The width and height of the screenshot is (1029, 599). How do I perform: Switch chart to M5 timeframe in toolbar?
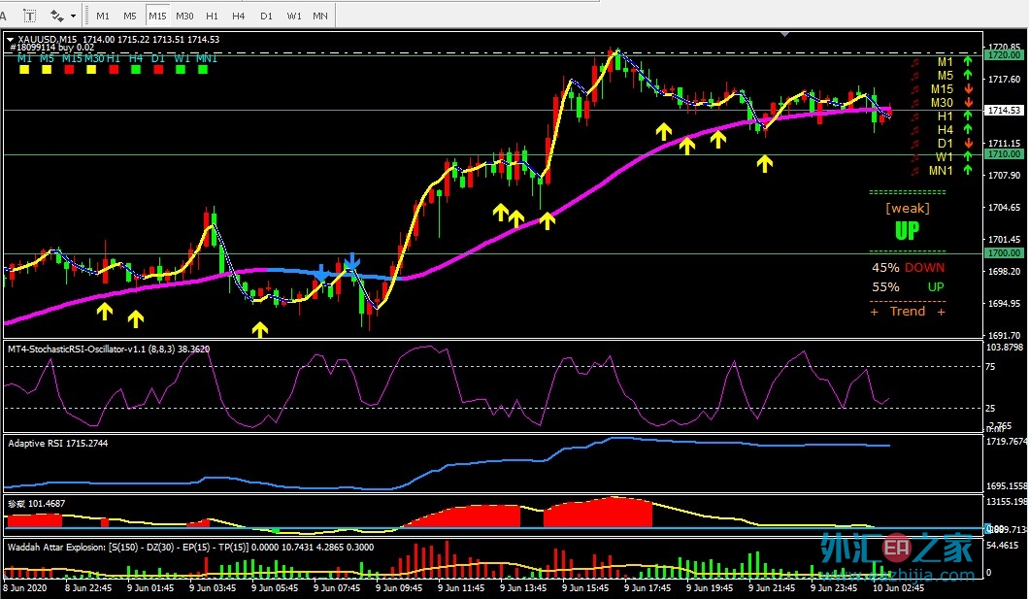130,16
